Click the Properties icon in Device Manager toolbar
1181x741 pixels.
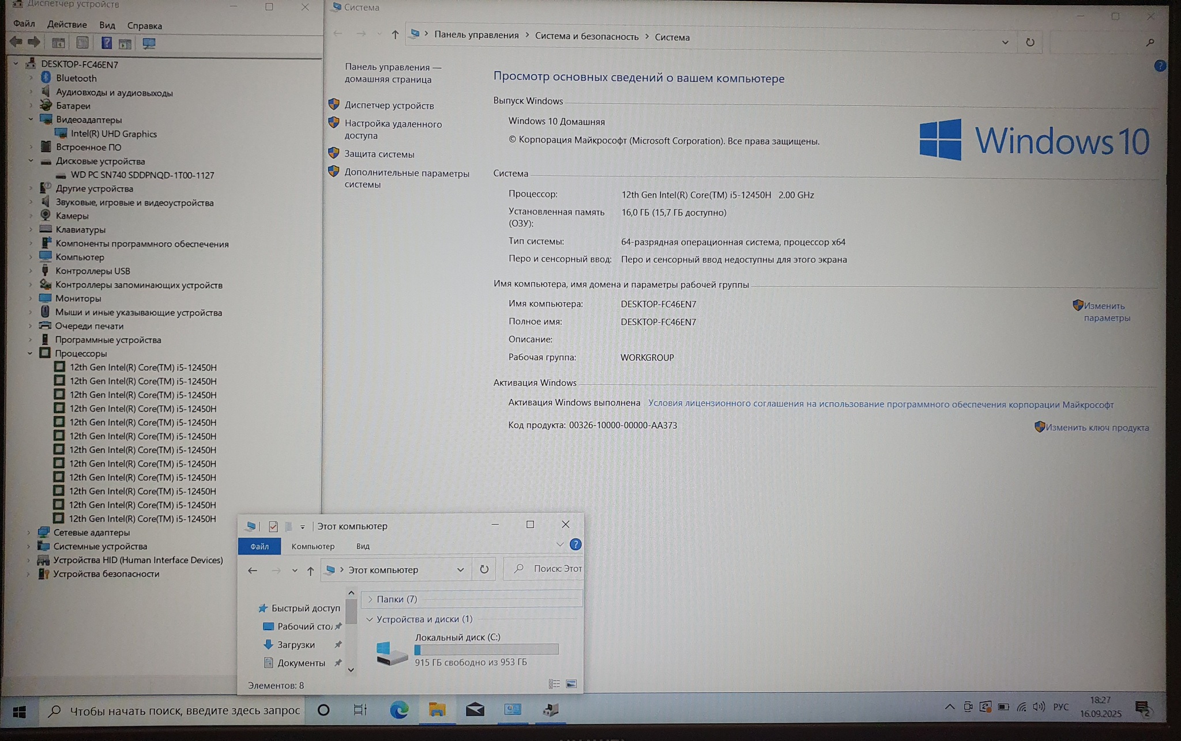tap(82, 43)
